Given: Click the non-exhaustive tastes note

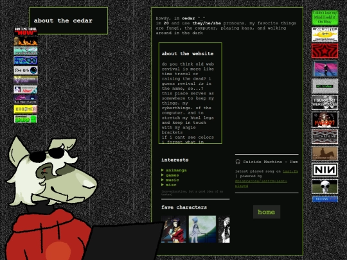Looking at the screenshot, I should pyautogui.click(x=192, y=193).
